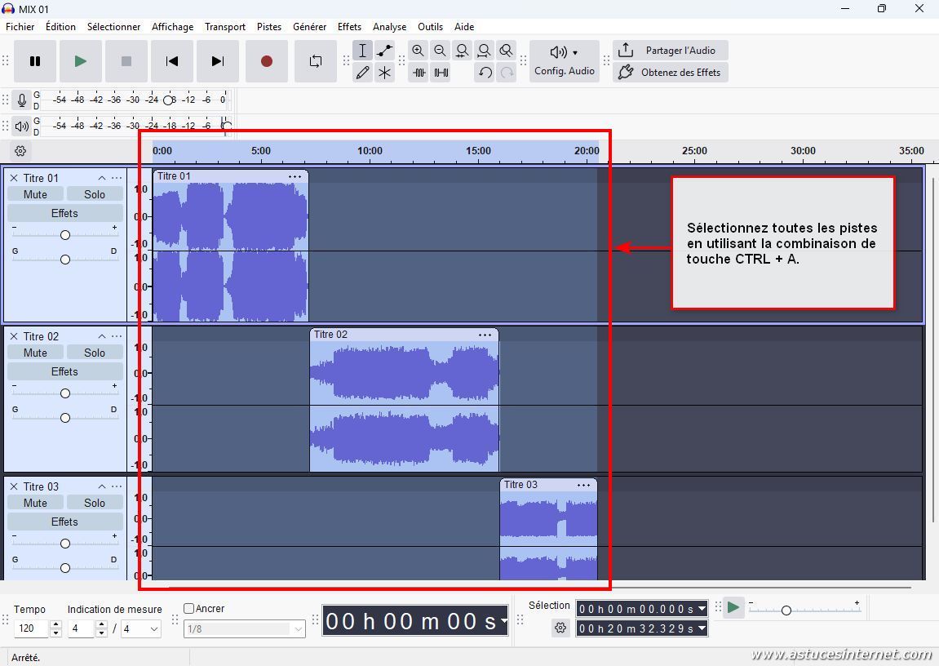Select the Draw pencil tool
Image resolution: width=939 pixels, height=666 pixels.
pyautogui.click(x=363, y=73)
